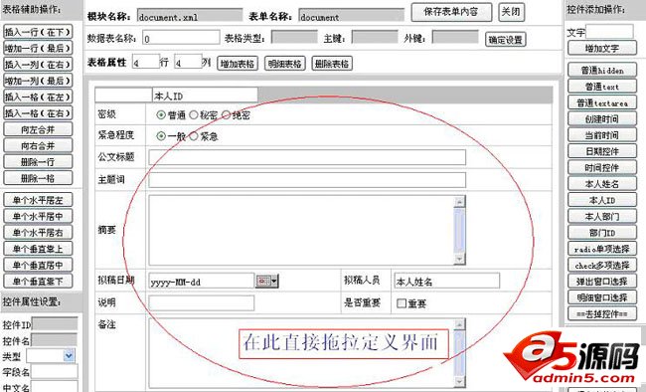The width and height of the screenshot is (646, 392).
Task: Click 插入一格(在左) button
Action: tap(38, 97)
